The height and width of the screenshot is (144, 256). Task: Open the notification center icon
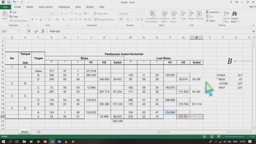click(x=250, y=142)
